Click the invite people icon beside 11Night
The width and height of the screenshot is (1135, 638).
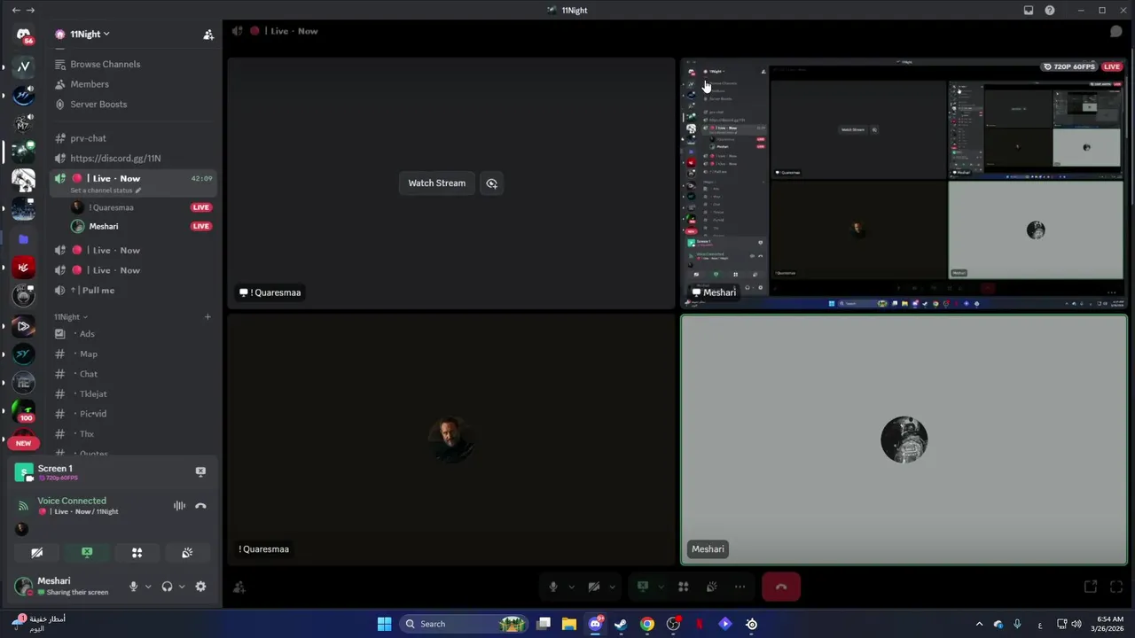208,35
